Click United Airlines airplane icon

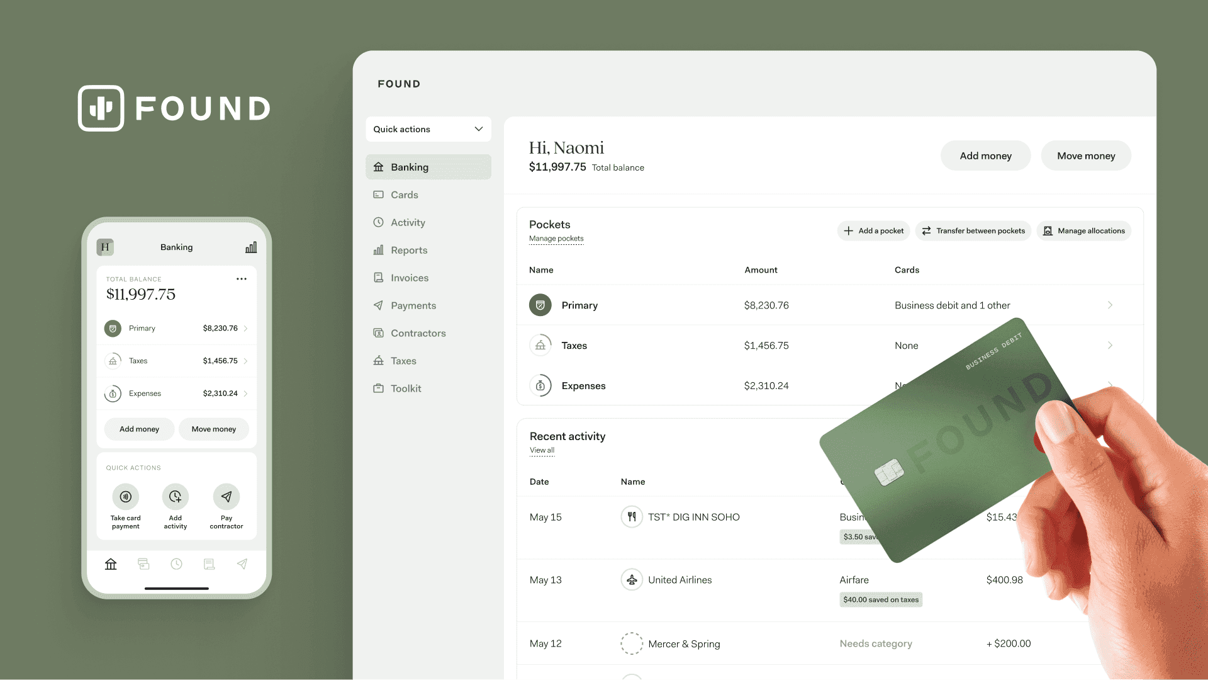click(x=632, y=580)
